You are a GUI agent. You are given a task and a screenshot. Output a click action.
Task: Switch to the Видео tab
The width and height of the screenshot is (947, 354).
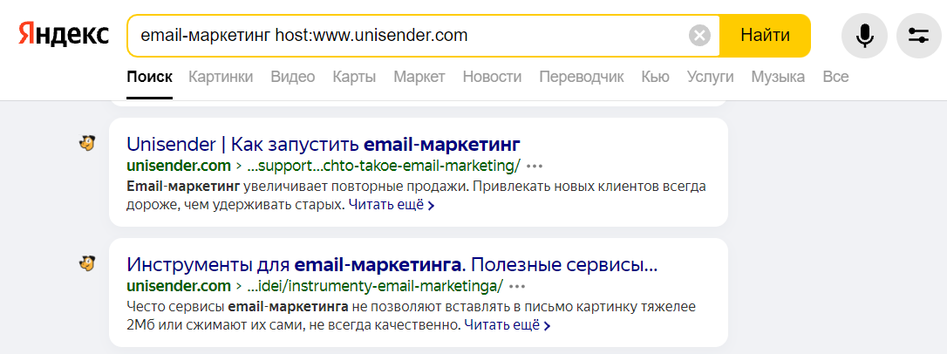coord(293,77)
